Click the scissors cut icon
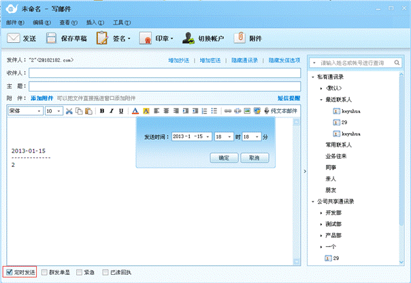 tap(69, 111)
